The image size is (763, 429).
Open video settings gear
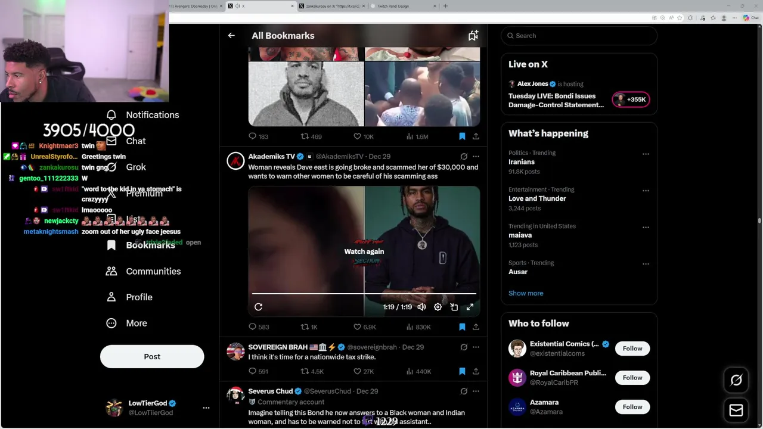tap(438, 307)
